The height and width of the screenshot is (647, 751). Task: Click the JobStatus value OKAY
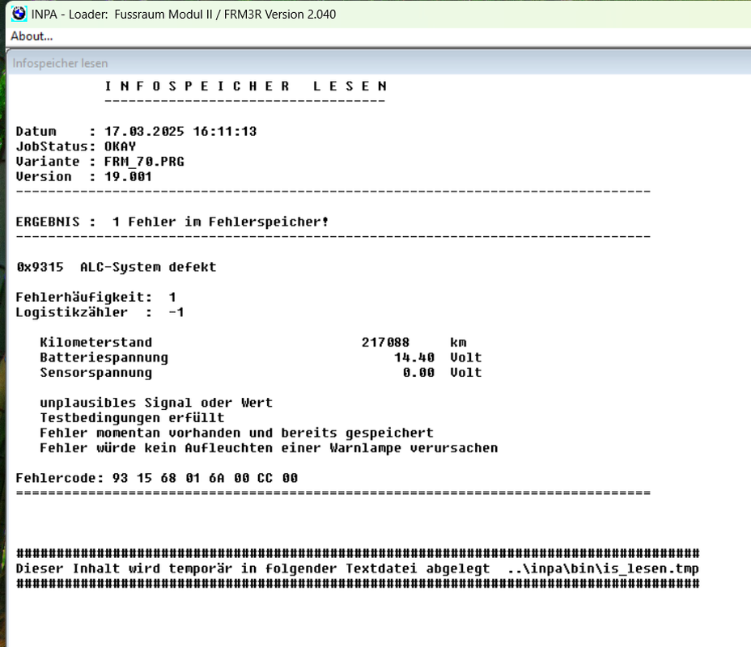(x=121, y=146)
